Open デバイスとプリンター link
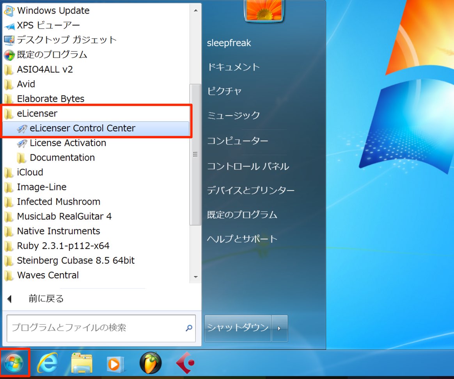The width and height of the screenshot is (454, 379). click(250, 190)
